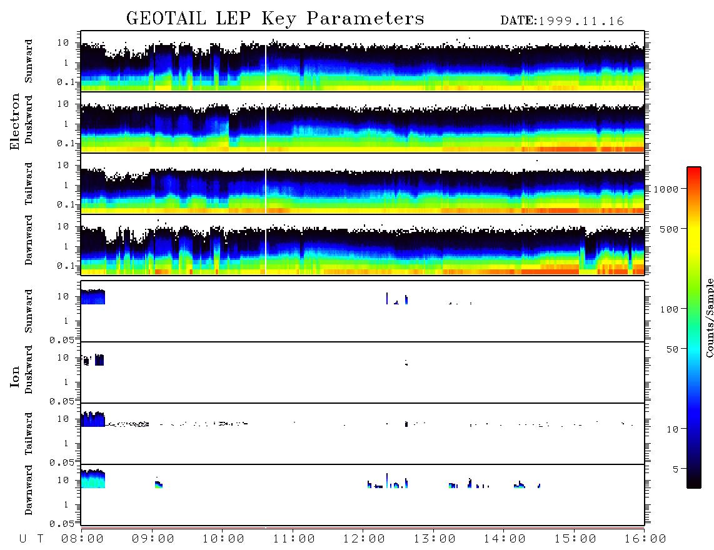714x550 pixels.
Task: Click the 'Electron' group axis label
Action: point(15,122)
